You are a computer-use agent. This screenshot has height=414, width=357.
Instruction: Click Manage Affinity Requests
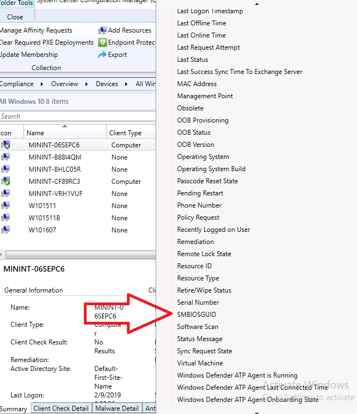[36, 30]
